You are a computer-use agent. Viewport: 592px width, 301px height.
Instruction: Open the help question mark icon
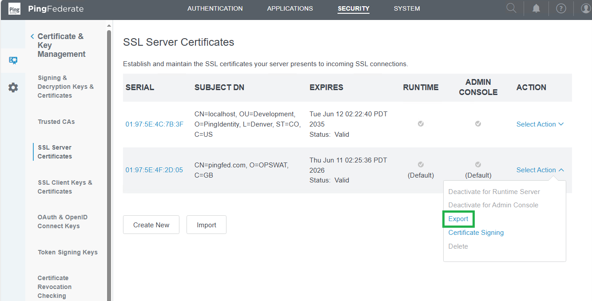pyautogui.click(x=561, y=8)
